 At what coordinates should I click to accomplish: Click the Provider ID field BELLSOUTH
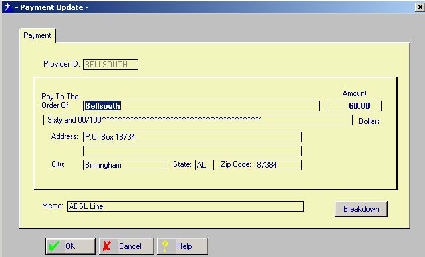coord(110,65)
